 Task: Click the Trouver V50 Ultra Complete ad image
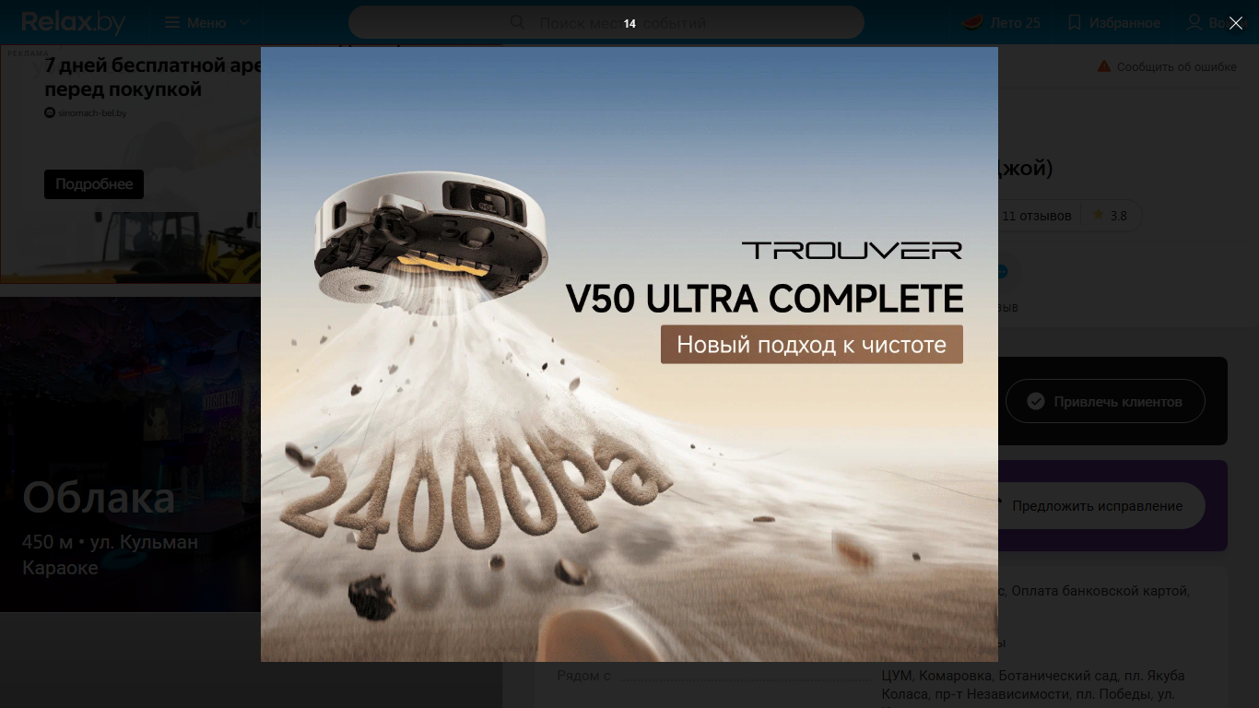[x=629, y=354]
